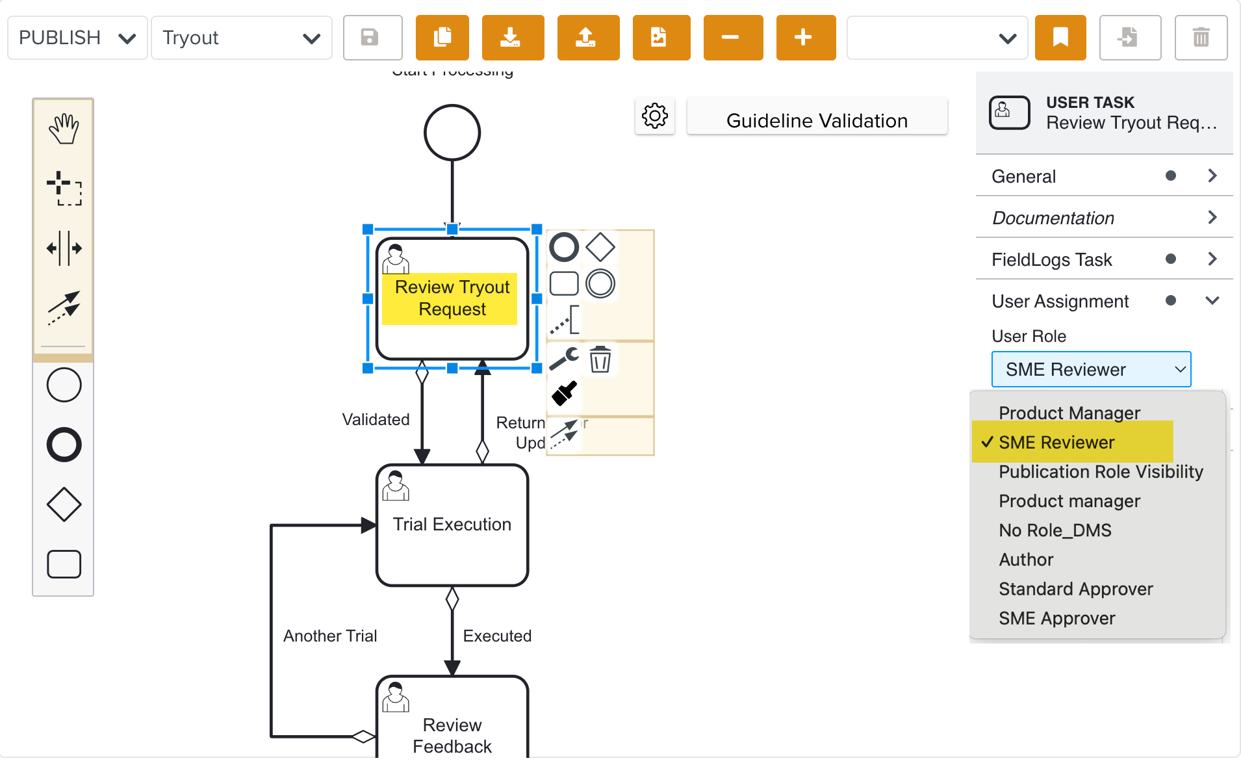Viewport: 1241px width, 767px height.
Task: Click the orange download button
Action: coord(512,38)
